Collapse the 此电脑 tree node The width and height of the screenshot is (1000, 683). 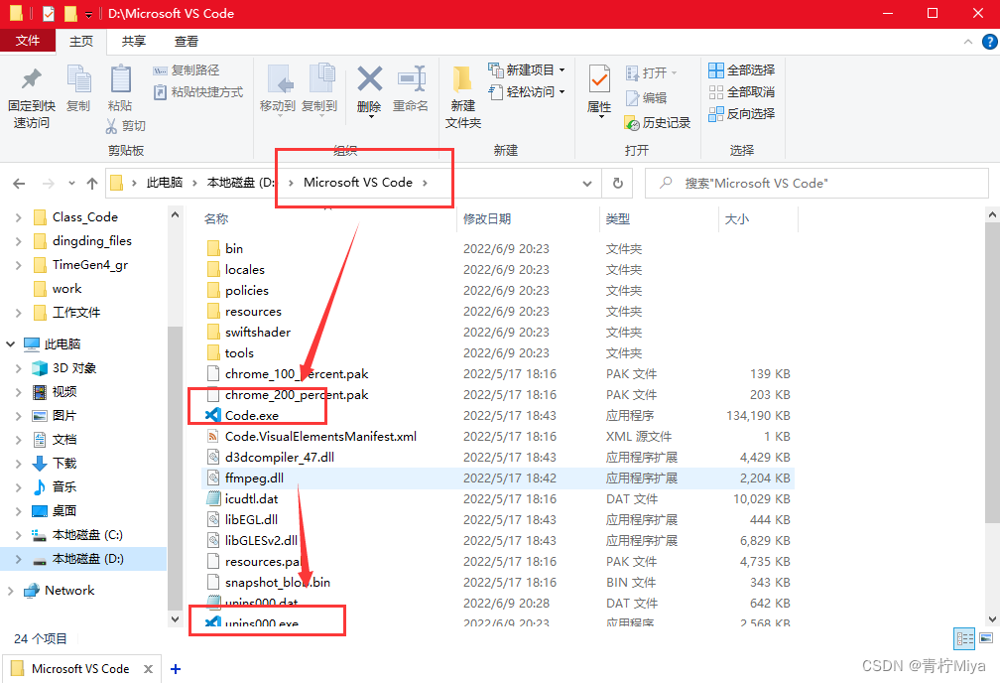tap(10, 344)
